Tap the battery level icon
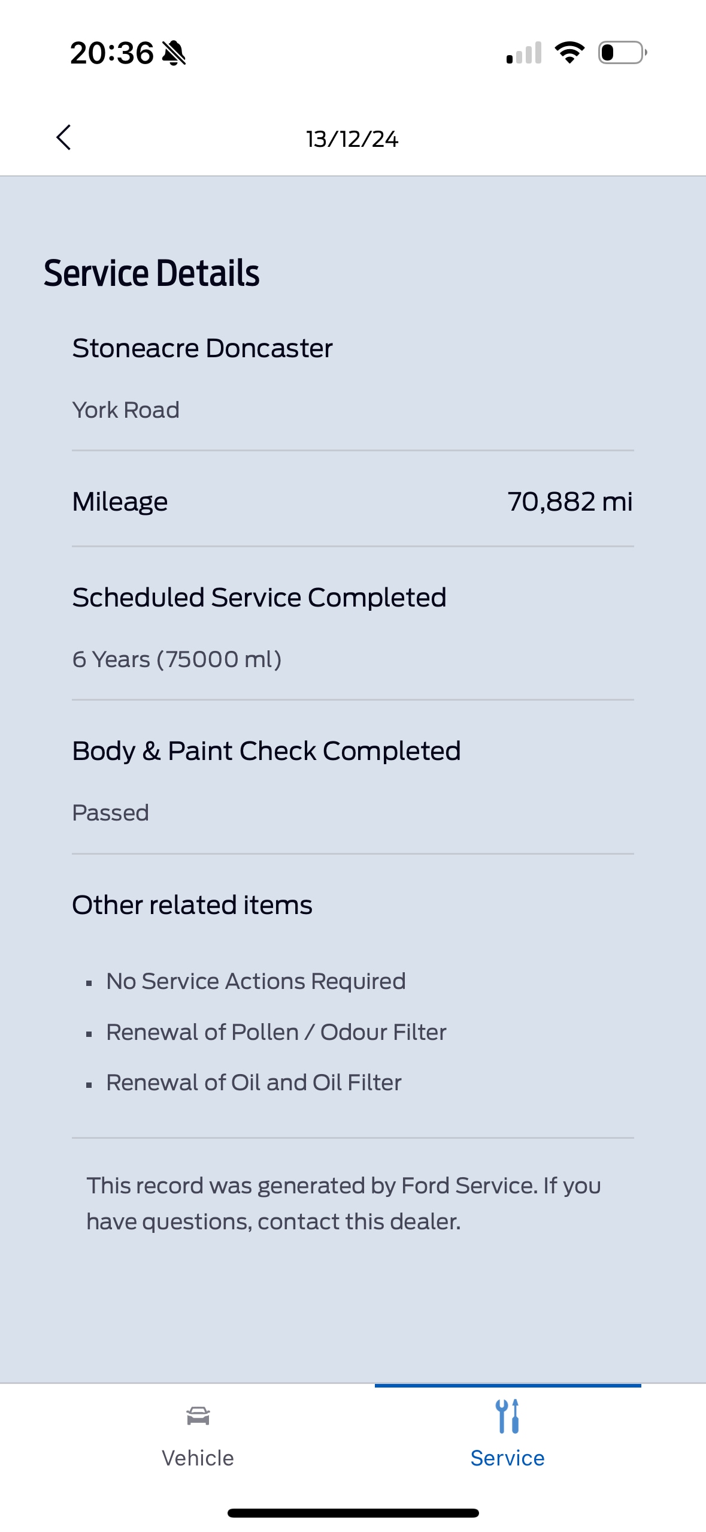The image size is (706, 1532). pos(622,53)
